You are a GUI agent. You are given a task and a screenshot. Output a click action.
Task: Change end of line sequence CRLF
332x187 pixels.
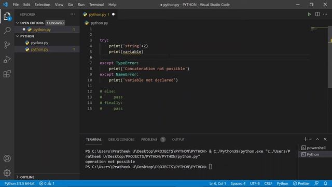pyautogui.click(x=268, y=183)
